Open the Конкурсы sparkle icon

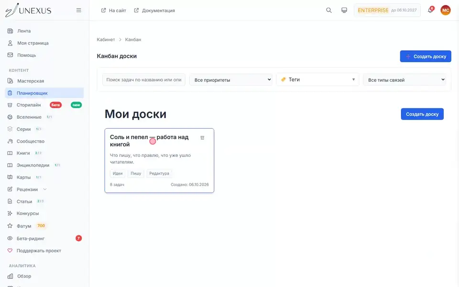tap(10, 213)
